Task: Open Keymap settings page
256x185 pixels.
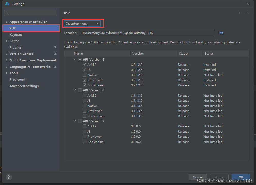Action: click(16, 34)
